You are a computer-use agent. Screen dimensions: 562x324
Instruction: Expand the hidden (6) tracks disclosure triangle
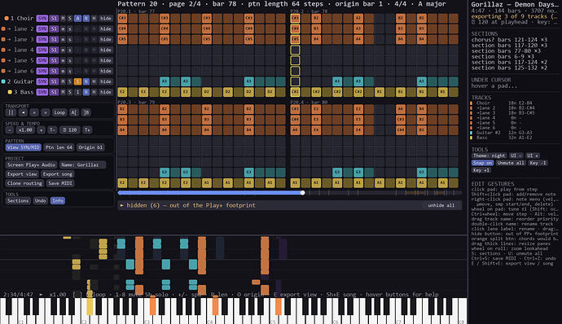122,205
